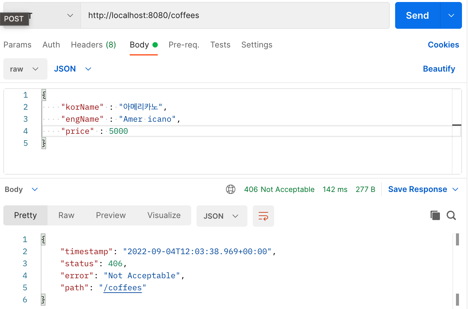This screenshot has height=309, width=468.
Task: Click the "timestamp" key in response
Action: pyautogui.click(x=87, y=251)
